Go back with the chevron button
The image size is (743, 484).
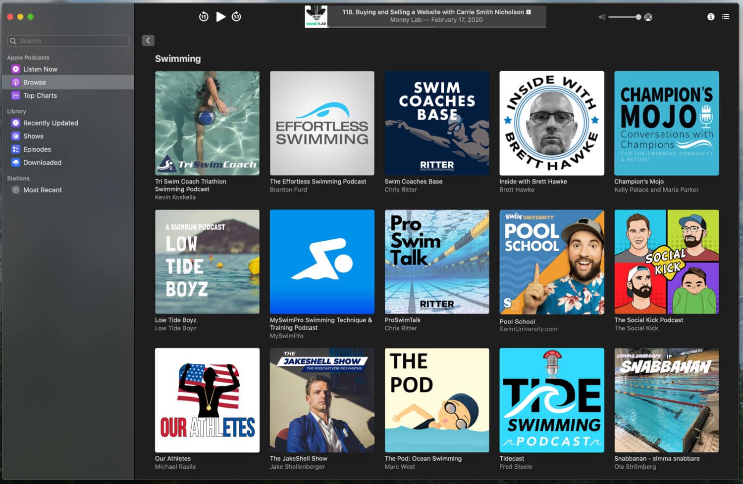point(148,41)
